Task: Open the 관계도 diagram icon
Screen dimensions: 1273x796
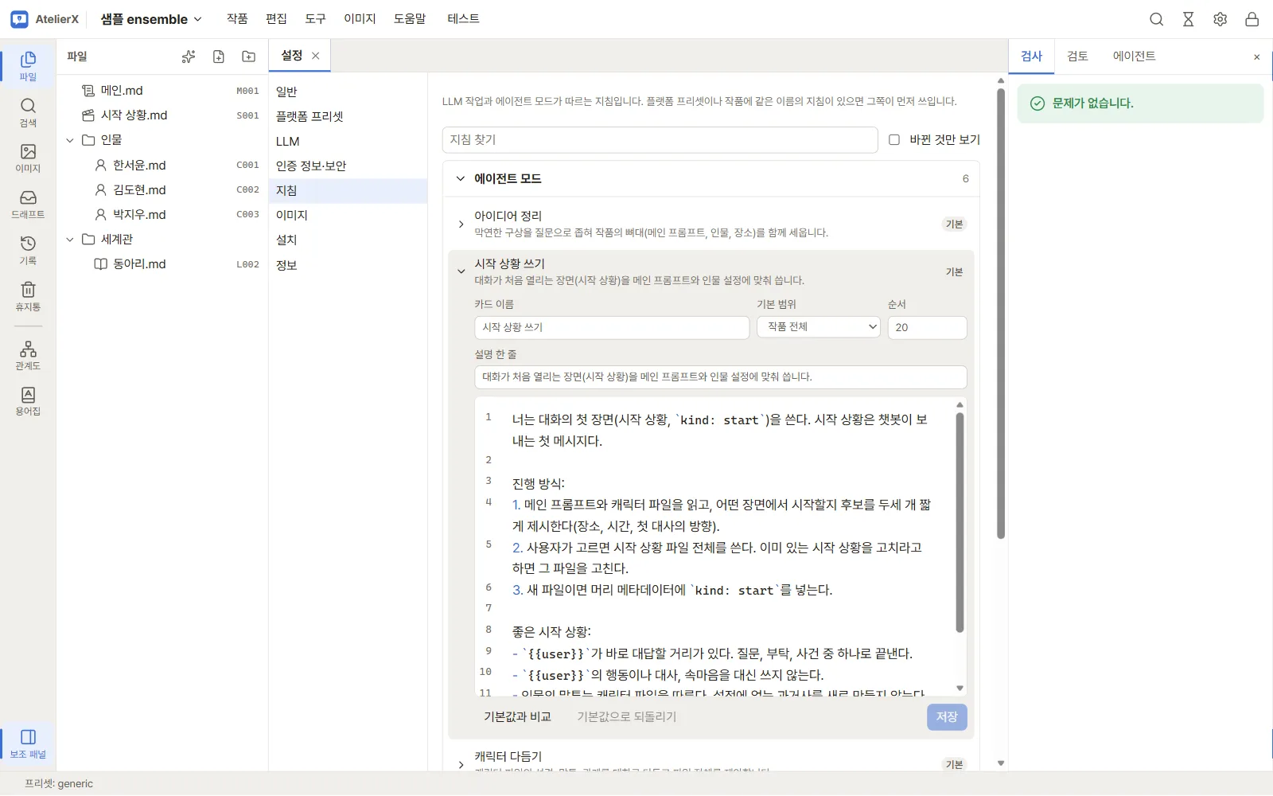Action: pos(28,355)
